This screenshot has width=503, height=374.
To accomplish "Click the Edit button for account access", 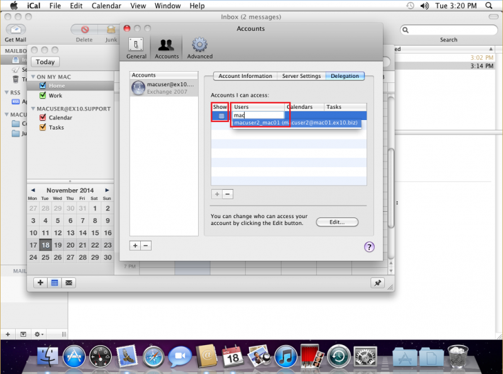I will tap(338, 222).
